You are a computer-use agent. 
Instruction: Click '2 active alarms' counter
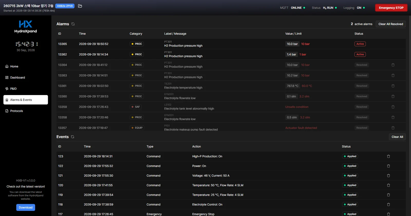pyautogui.click(x=361, y=24)
